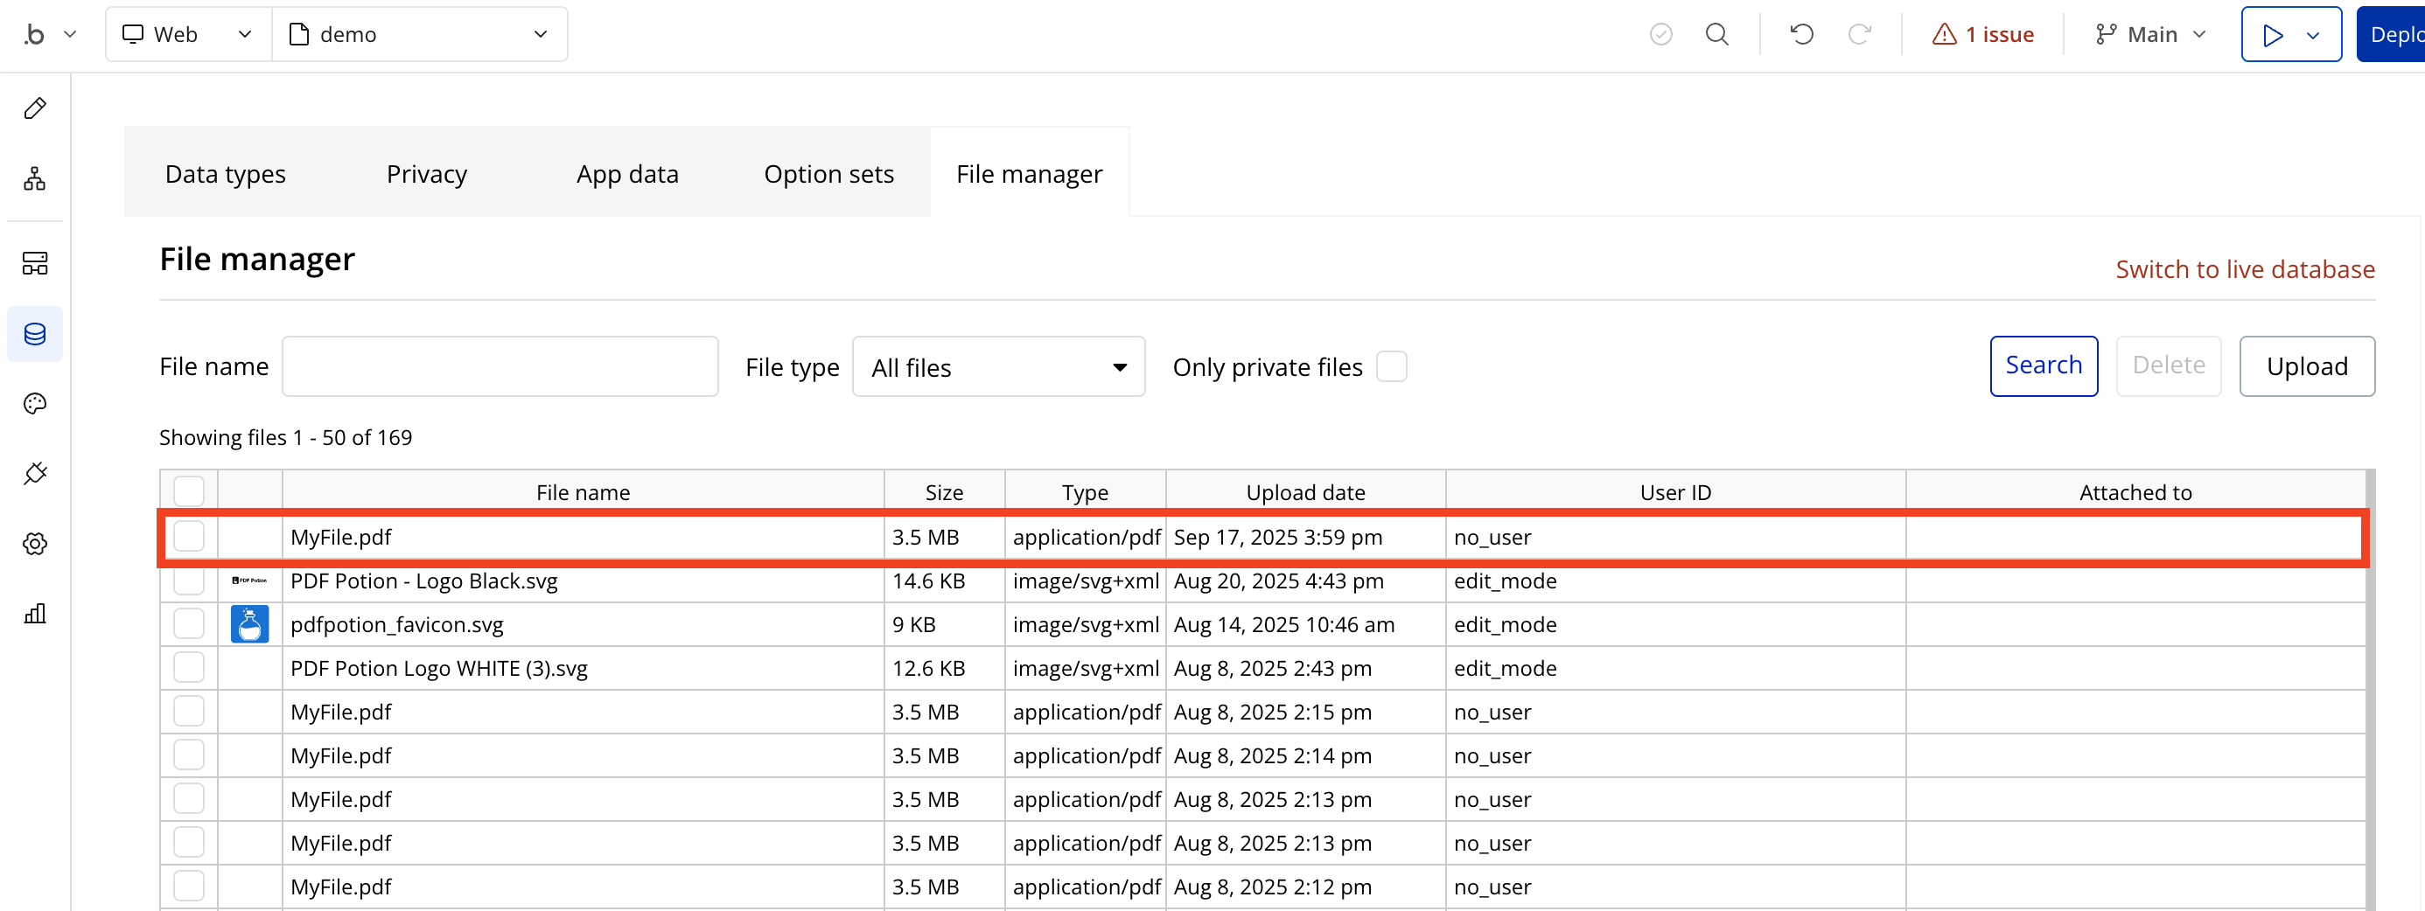The image size is (2425, 911).
Task: Open the Styles palette icon
Action: point(35,404)
